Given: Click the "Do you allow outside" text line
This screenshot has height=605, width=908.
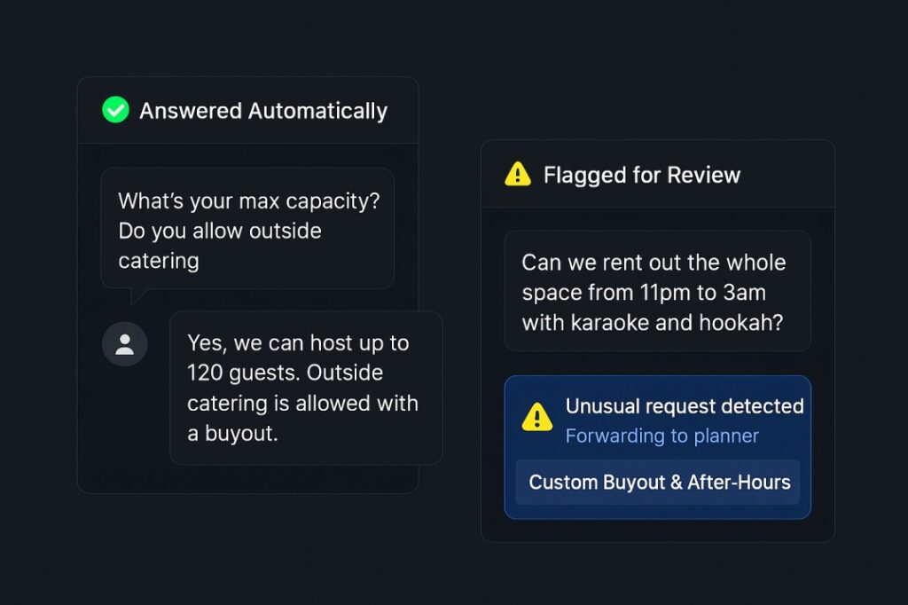Looking at the screenshot, I should 220,231.
